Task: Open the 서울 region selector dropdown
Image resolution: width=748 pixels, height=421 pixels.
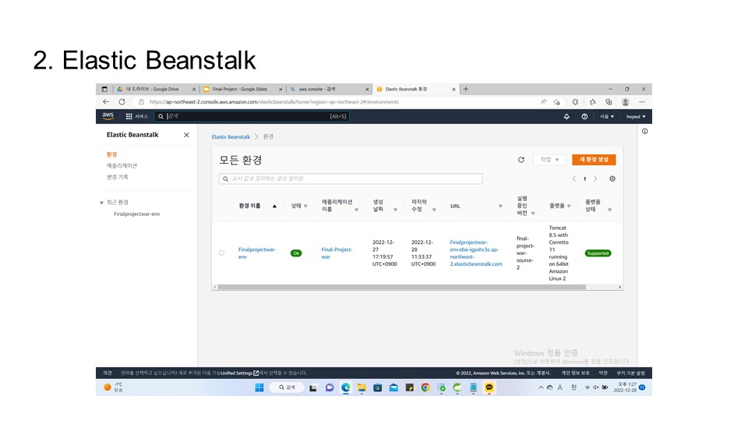Action: (x=607, y=116)
